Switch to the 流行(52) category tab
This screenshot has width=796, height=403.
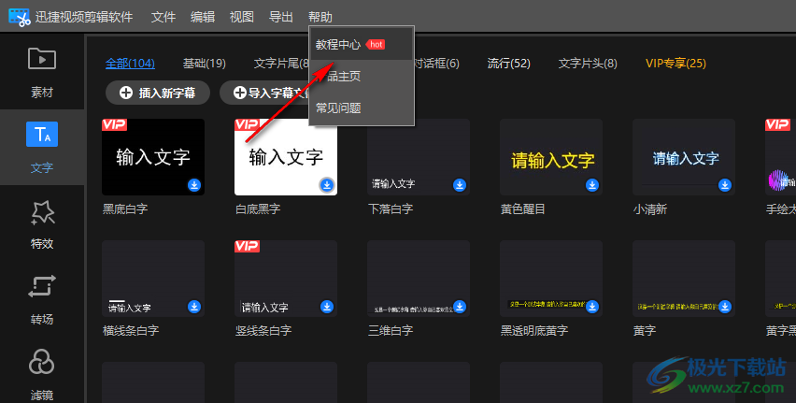click(x=508, y=64)
